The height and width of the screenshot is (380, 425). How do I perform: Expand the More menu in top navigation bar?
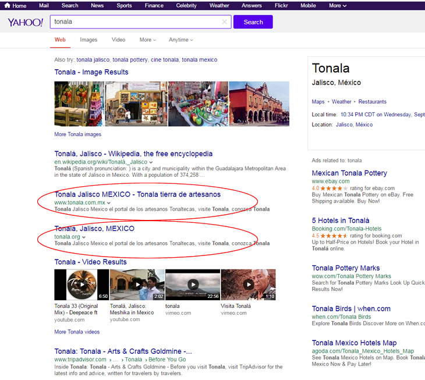[x=338, y=5]
